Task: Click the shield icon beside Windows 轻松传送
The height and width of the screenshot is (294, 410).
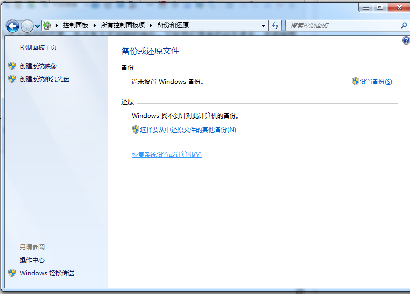Action: click(12, 273)
